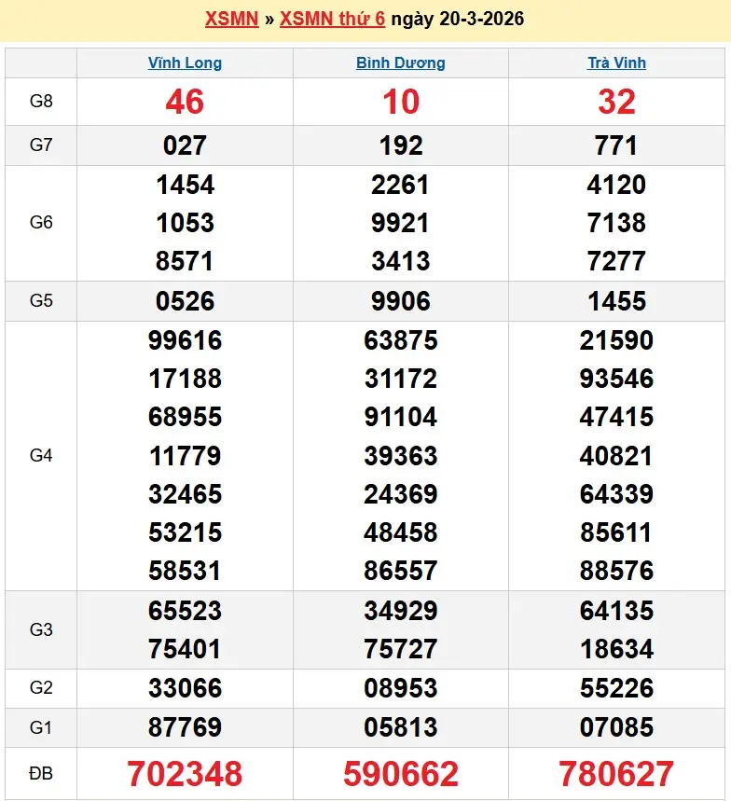Click Vĩnh Long G8 number 46

tap(185, 102)
